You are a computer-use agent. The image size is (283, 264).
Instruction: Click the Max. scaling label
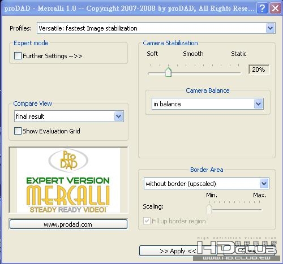260,195
